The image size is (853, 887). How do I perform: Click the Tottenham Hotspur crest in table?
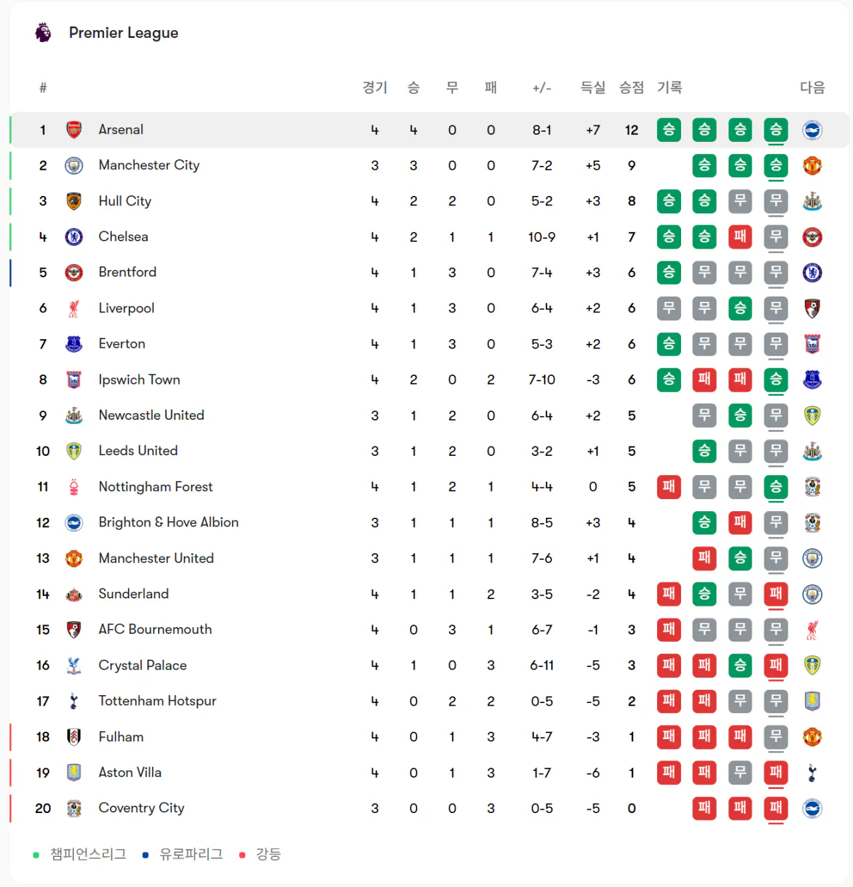tap(74, 701)
